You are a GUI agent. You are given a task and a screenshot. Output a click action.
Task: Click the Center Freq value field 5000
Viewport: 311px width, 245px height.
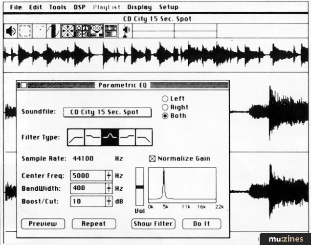(x=88, y=176)
